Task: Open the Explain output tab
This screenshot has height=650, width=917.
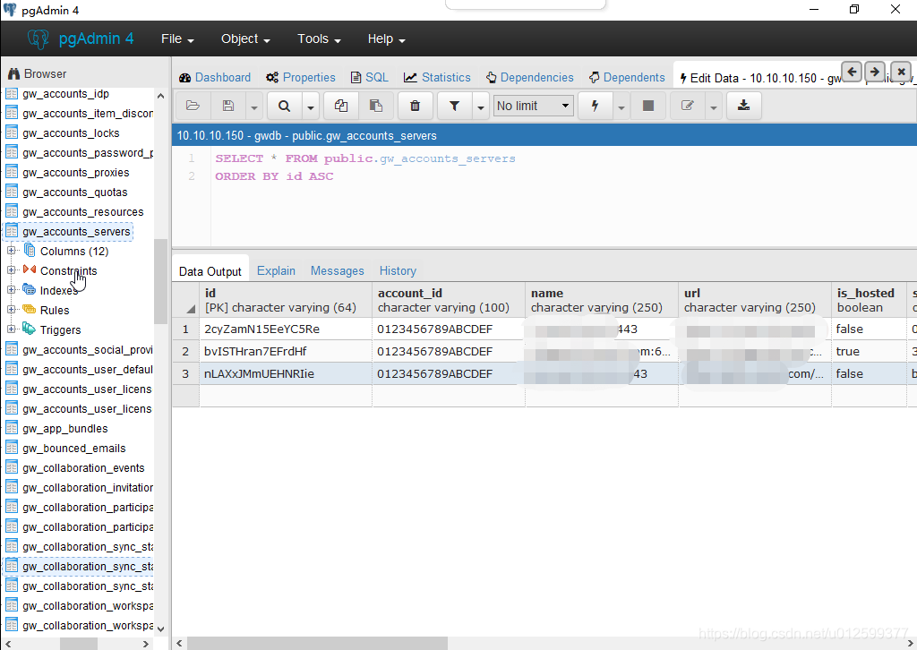Action: [276, 270]
